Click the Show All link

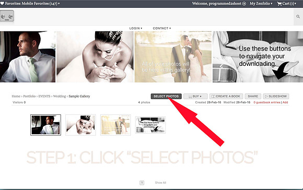point(160,183)
